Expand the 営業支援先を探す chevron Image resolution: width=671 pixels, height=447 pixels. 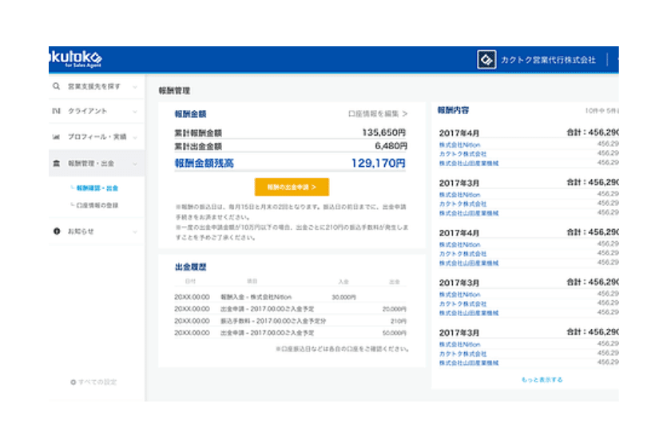click(135, 86)
